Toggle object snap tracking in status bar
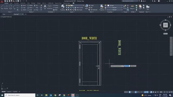173x97 pixels. pyautogui.click(x=145, y=92)
